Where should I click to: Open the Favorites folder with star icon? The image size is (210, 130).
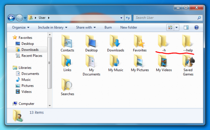point(140,43)
